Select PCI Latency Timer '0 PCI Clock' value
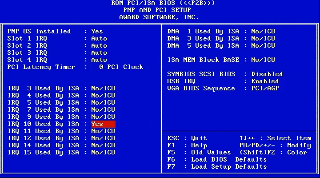320x178 pixels. tap(121, 67)
